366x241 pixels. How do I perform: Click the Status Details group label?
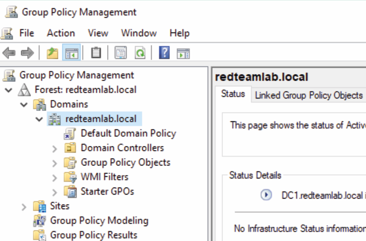(x=255, y=175)
